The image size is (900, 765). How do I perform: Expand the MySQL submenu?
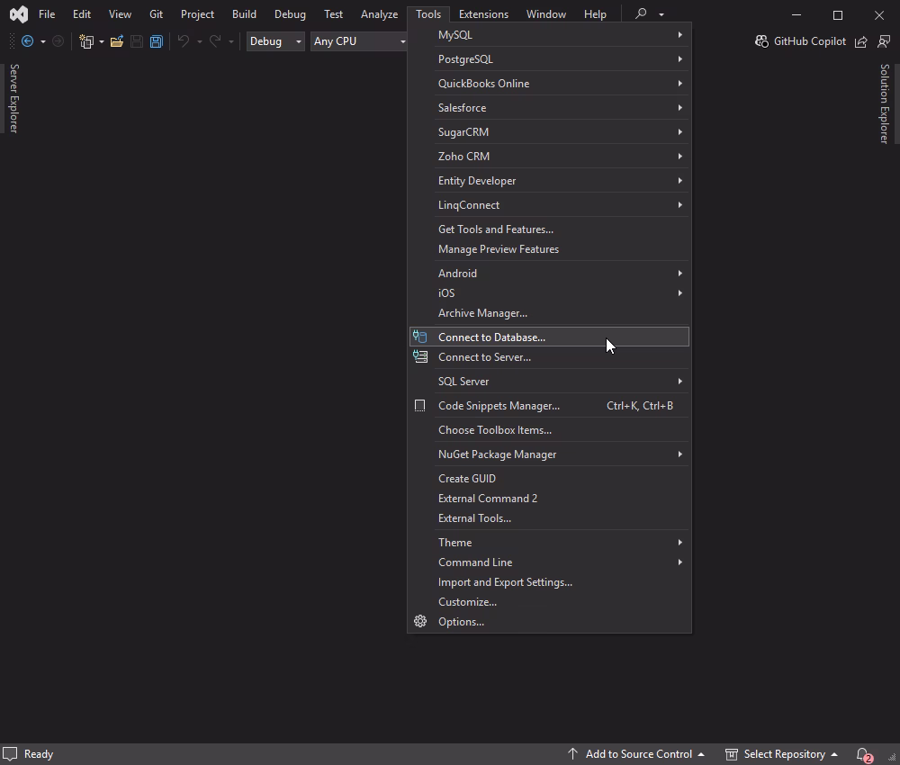(550, 35)
